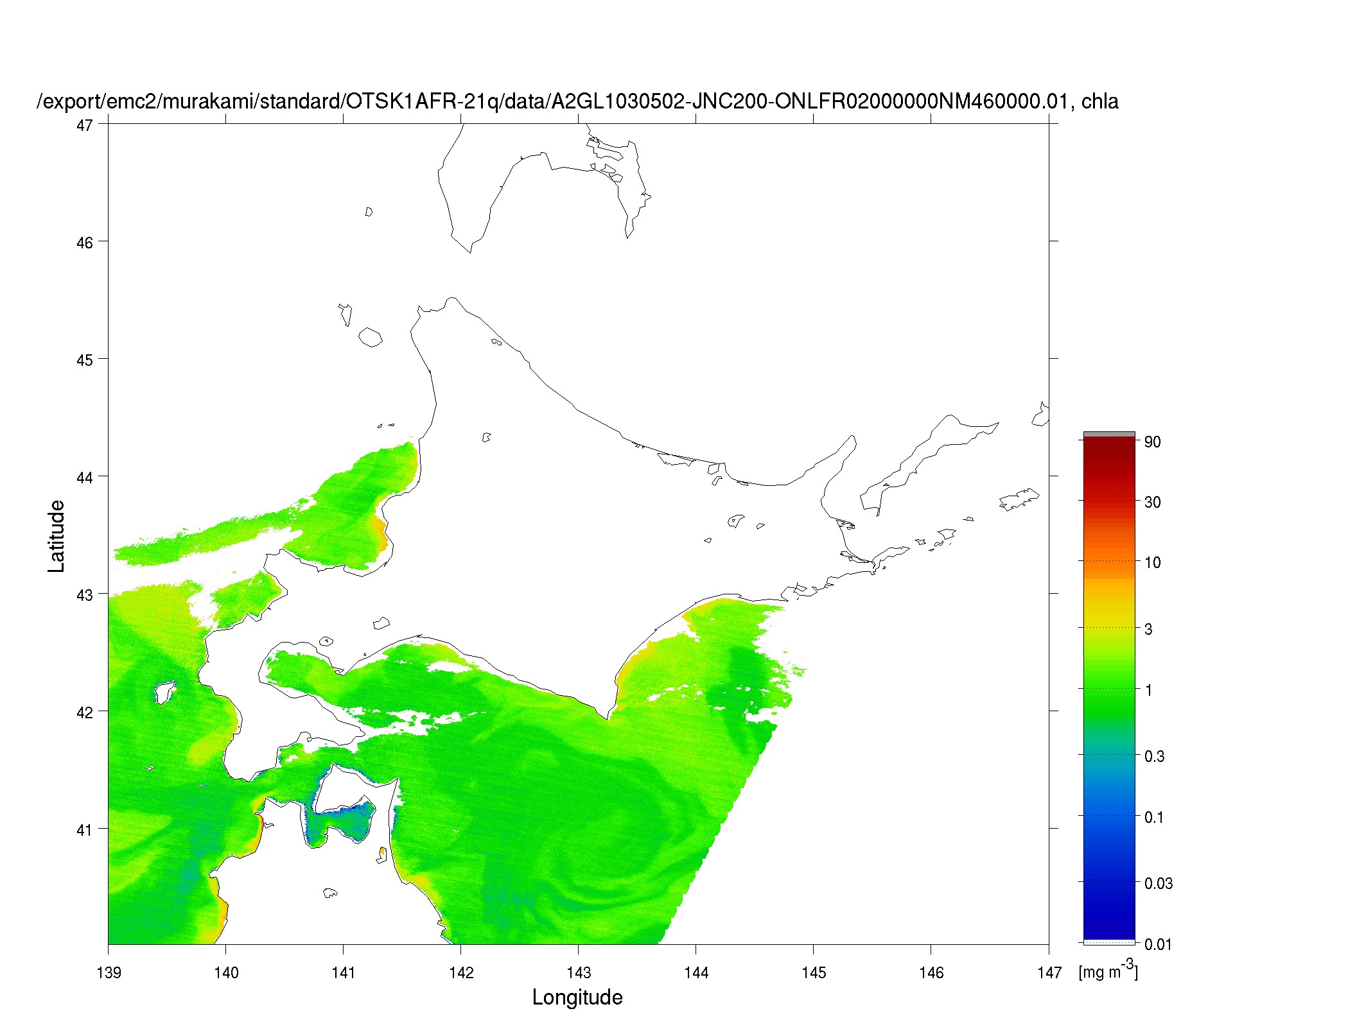
Task: Click the mg m-3 units label
Action: click(1108, 970)
